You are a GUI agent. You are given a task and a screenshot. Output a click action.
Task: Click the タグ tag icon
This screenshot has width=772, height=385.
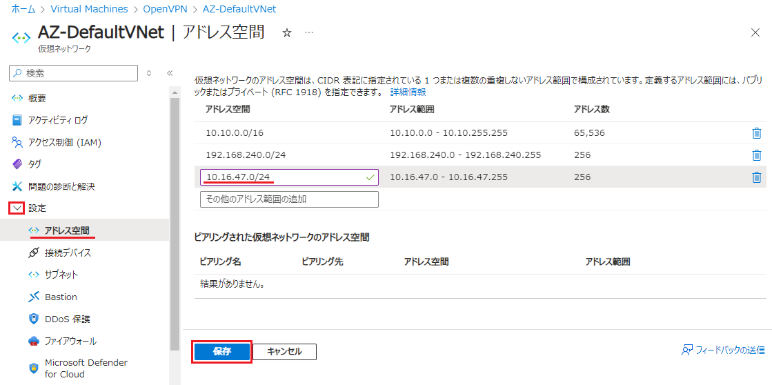(x=18, y=164)
